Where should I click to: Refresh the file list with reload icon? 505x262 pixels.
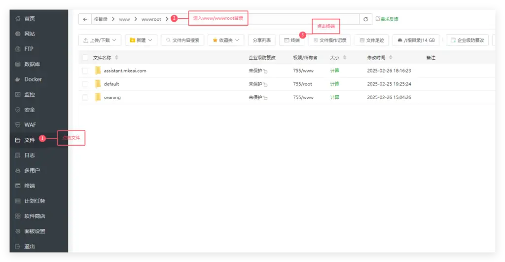coord(365,19)
